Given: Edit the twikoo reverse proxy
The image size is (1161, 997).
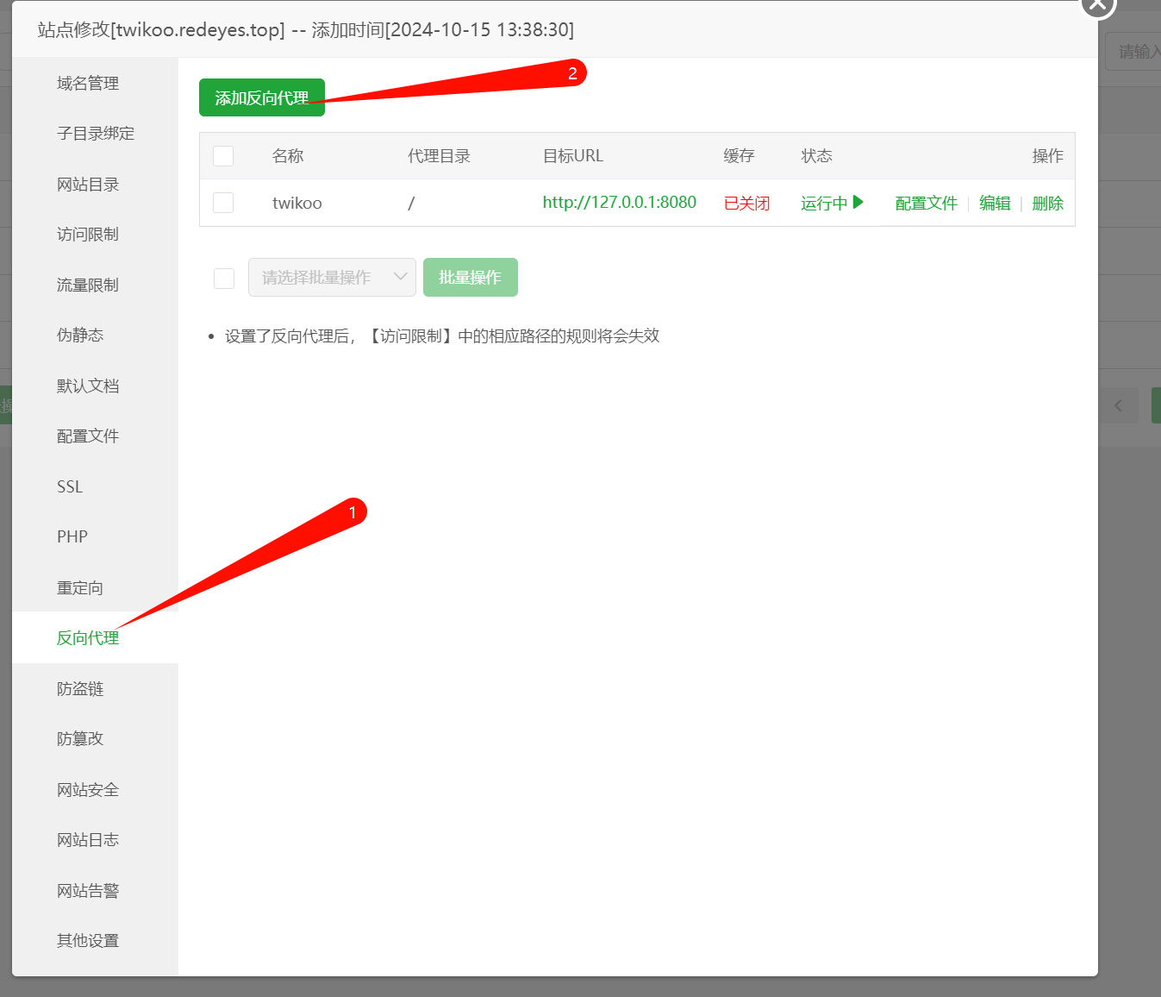Looking at the screenshot, I should tap(994, 204).
